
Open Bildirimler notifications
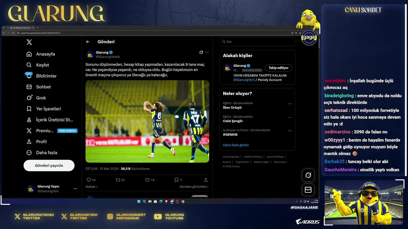tap(41, 76)
